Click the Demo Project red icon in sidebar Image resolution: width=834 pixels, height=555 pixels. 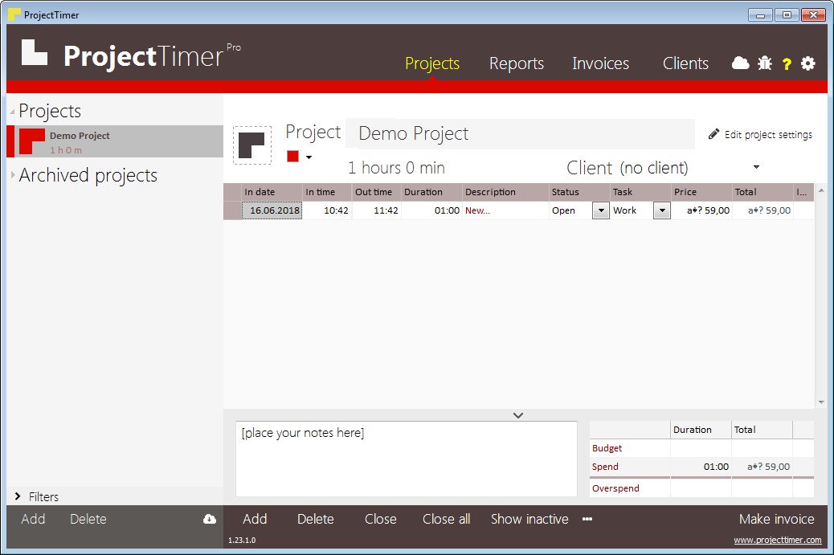tap(32, 141)
